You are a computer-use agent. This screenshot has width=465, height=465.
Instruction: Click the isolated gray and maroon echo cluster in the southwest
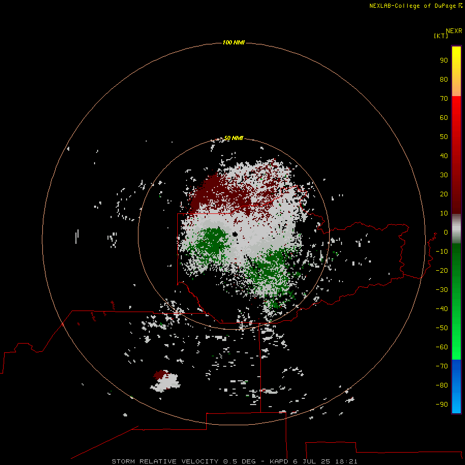(x=165, y=381)
